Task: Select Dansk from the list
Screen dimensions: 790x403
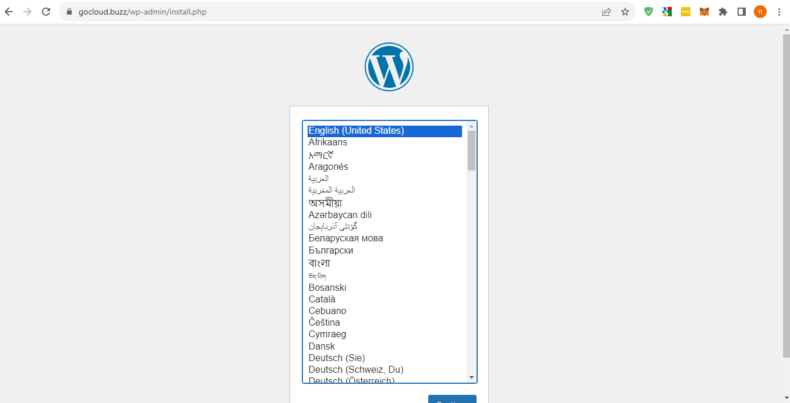Action: pos(385,347)
